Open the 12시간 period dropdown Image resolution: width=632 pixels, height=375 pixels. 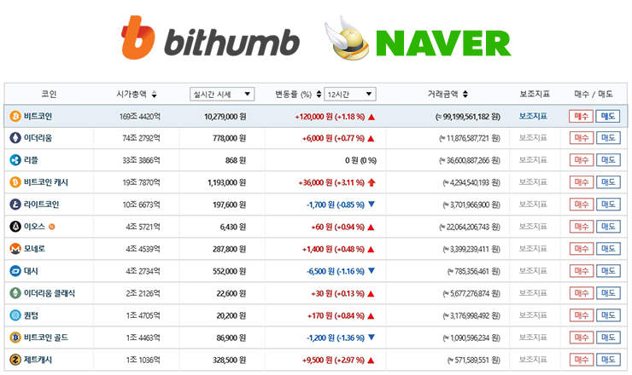tap(350, 94)
